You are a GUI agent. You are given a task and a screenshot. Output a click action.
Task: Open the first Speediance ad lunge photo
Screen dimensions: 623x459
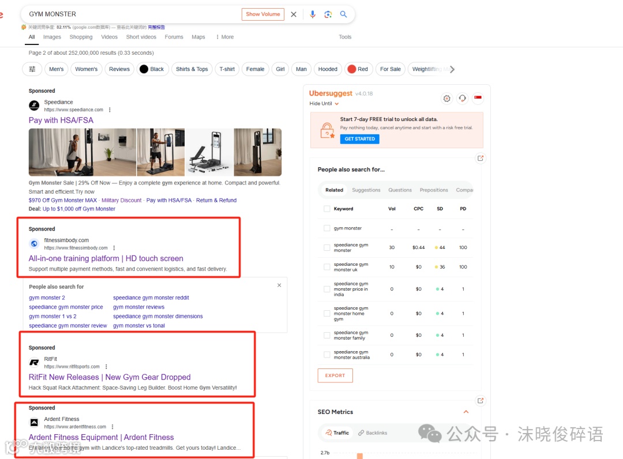[x=82, y=152]
